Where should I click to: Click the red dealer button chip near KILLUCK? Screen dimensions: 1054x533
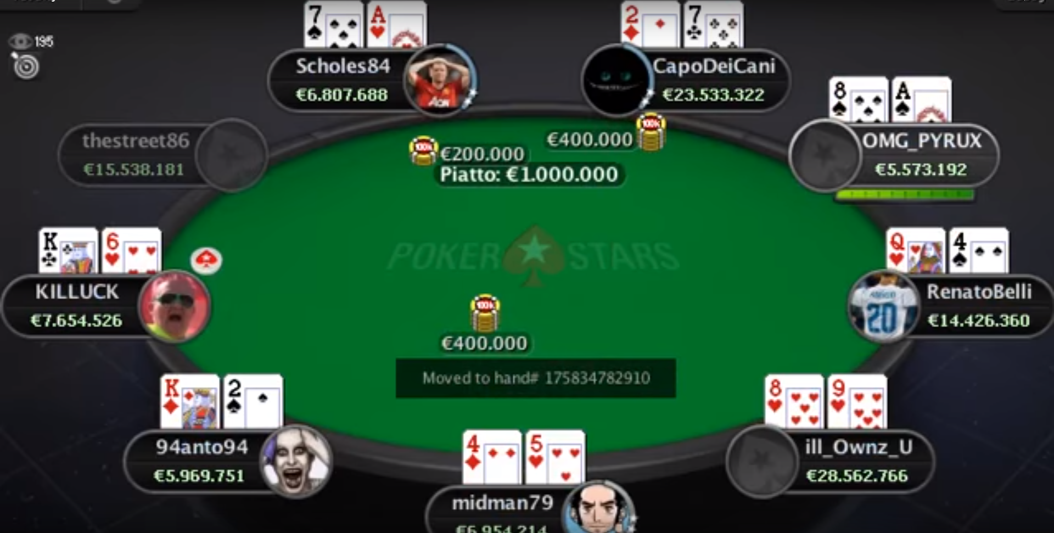[x=206, y=260]
